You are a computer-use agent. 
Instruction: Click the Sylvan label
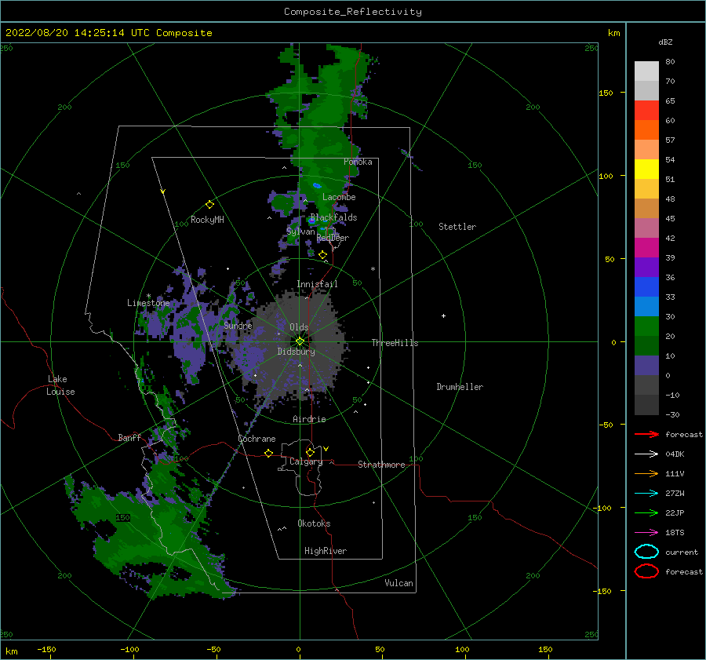[x=300, y=232]
